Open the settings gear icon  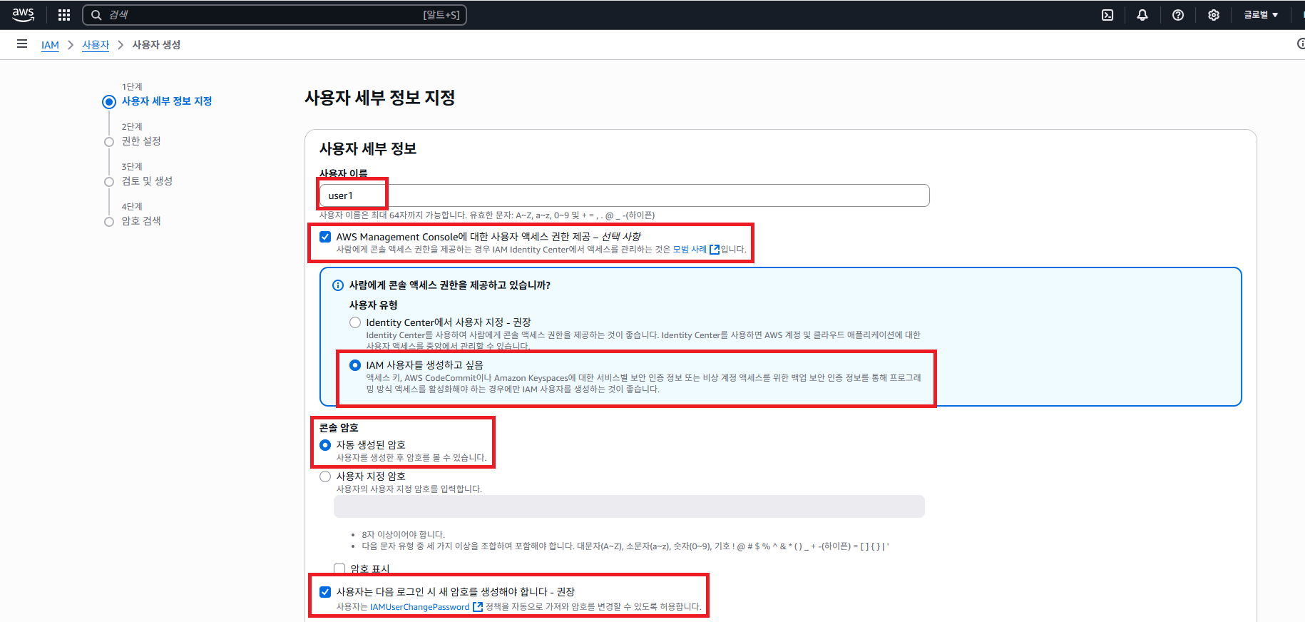[x=1214, y=15]
